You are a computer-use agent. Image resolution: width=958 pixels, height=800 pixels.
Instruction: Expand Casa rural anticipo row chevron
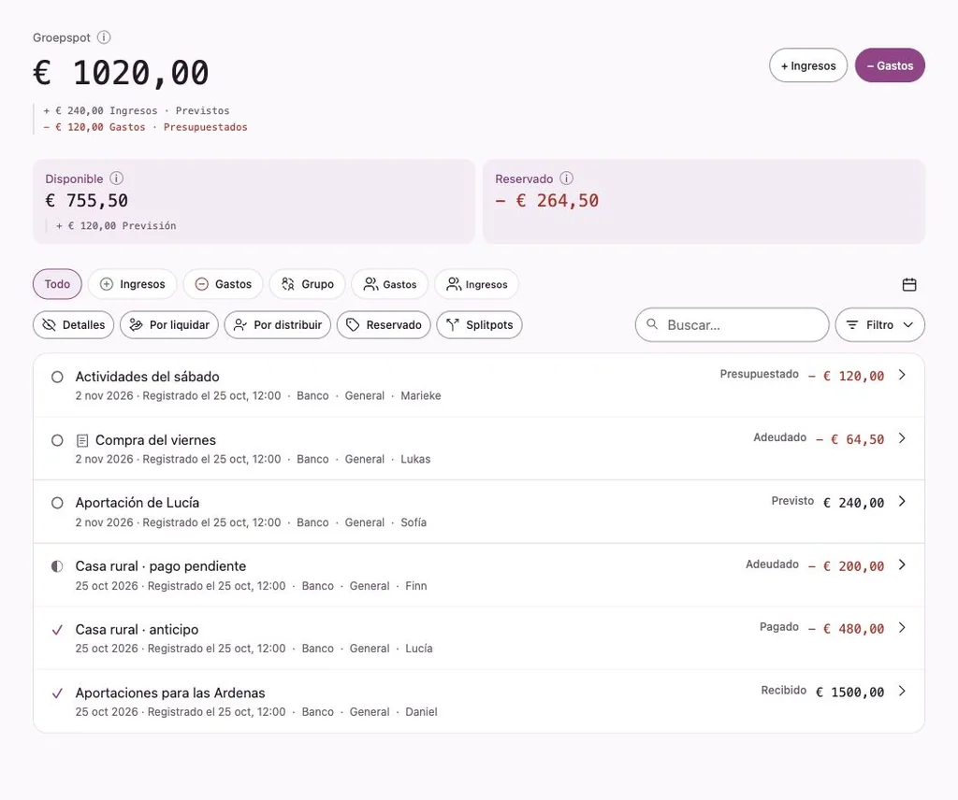click(902, 627)
